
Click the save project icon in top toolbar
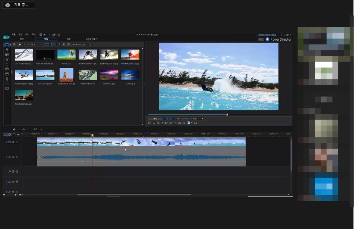(x=41, y=34)
